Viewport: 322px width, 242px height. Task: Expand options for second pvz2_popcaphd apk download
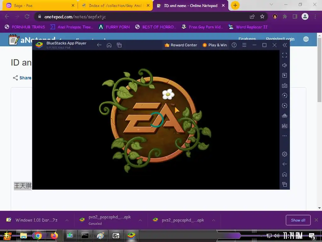click(x=214, y=220)
